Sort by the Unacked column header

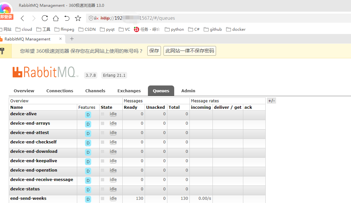point(156,107)
